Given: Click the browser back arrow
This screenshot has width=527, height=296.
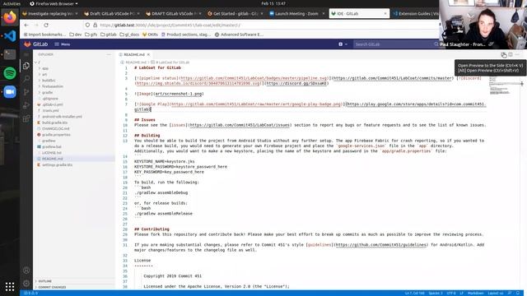Looking at the screenshot, I should (26, 25).
